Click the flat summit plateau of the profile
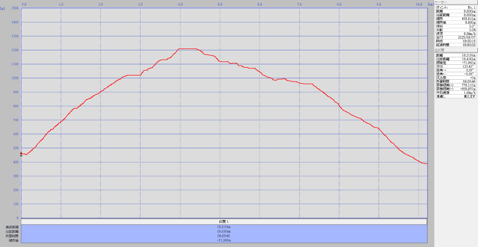 pos(188,48)
